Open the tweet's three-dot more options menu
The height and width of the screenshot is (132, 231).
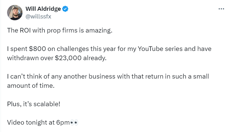click(221, 9)
